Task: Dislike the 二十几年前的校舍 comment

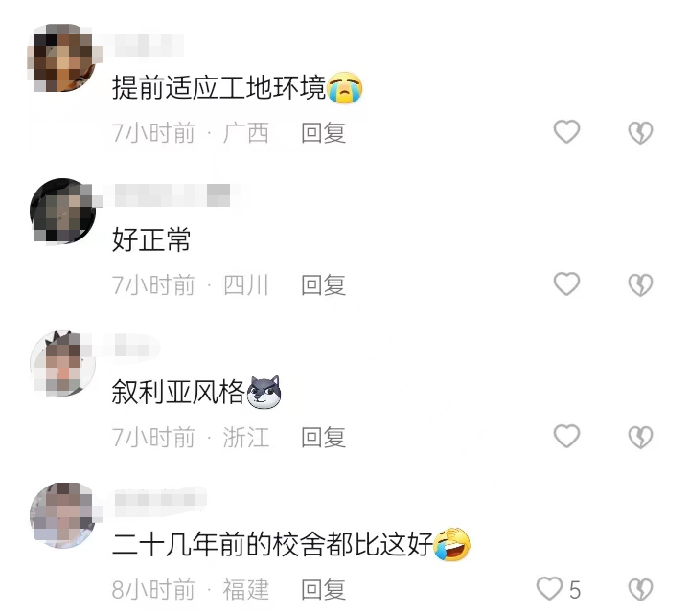Action: pyautogui.click(x=640, y=589)
